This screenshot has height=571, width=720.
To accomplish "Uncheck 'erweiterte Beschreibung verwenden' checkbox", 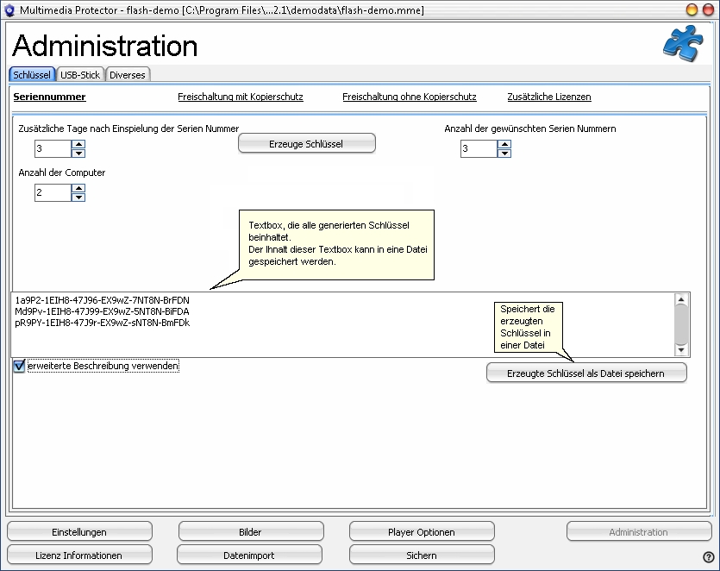I will point(19,367).
